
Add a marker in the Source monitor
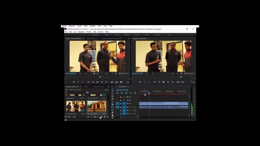74,82
